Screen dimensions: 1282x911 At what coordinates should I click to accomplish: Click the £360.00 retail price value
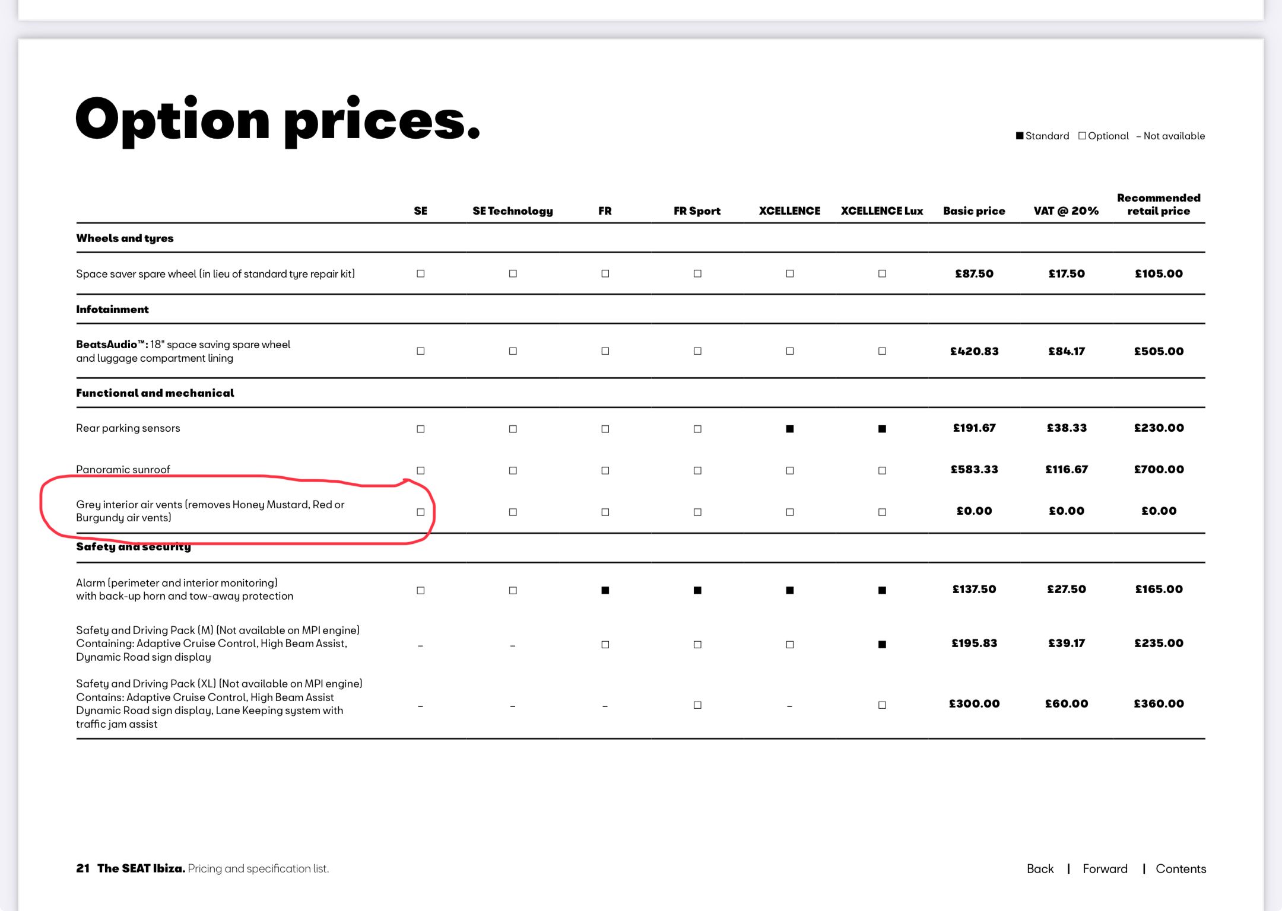click(1159, 703)
